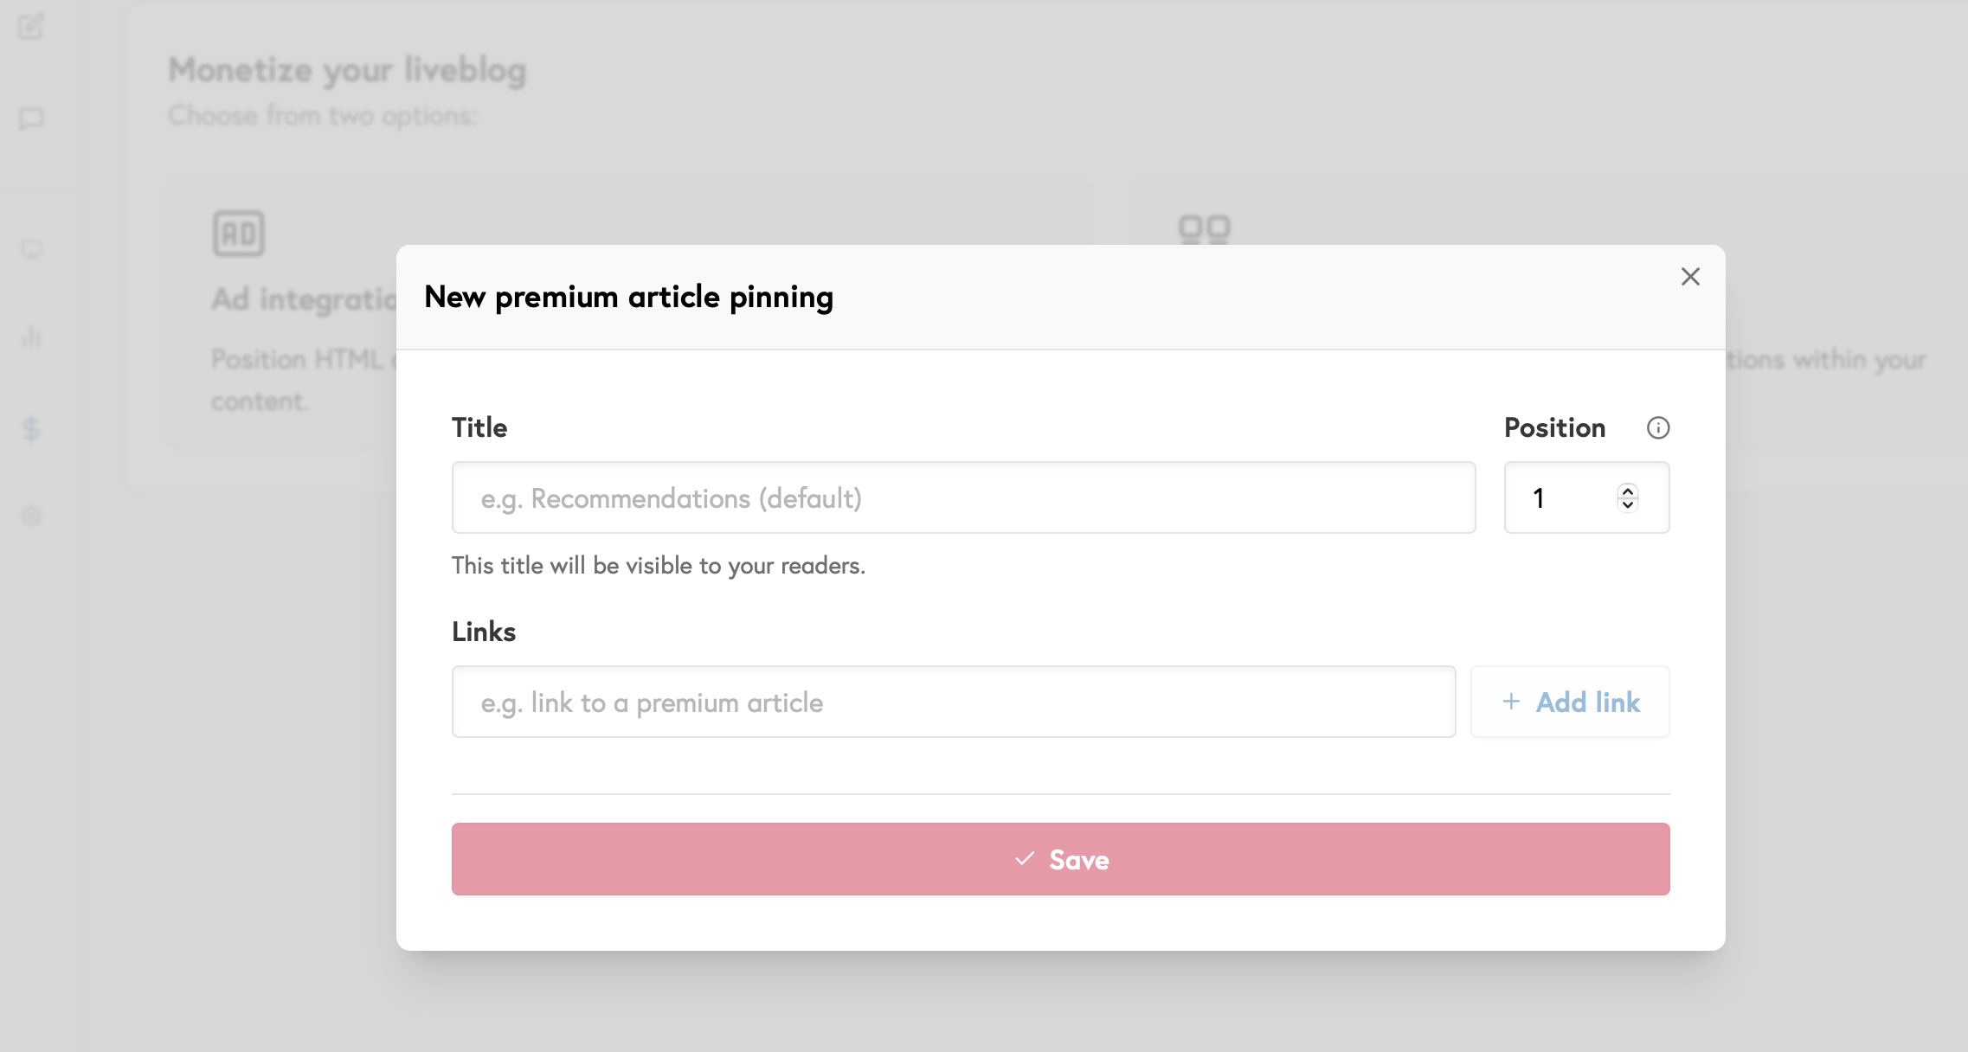
Task: Click the AD badge icon on the integration card
Action: click(x=240, y=232)
